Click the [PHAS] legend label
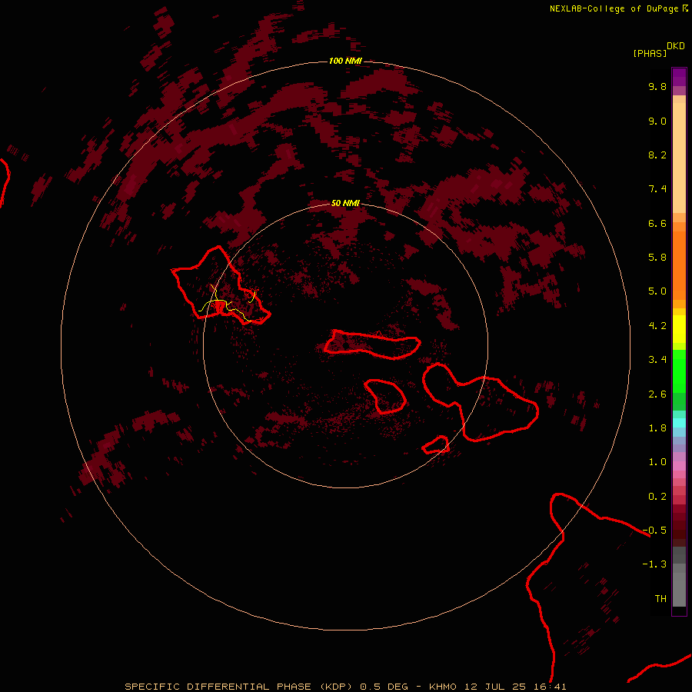The width and height of the screenshot is (692, 692). click(650, 54)
